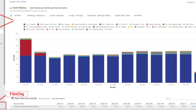Toggle CloudWatch - Alarms legend entry
196x110 pixels.
(x=142, y=27)
